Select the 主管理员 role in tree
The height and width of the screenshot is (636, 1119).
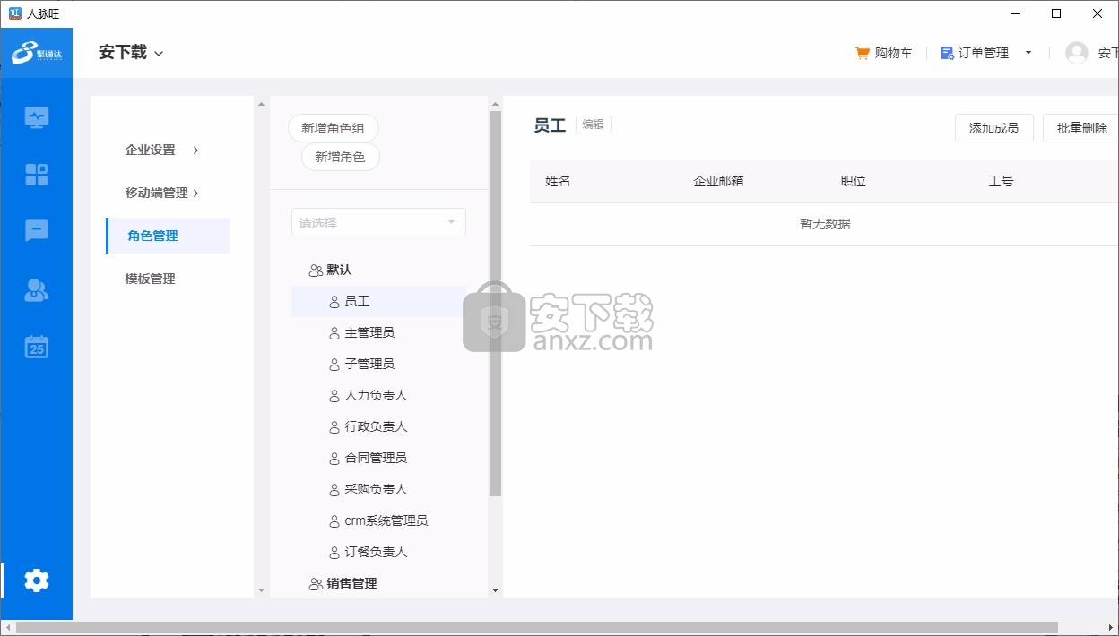click(369, 332)
